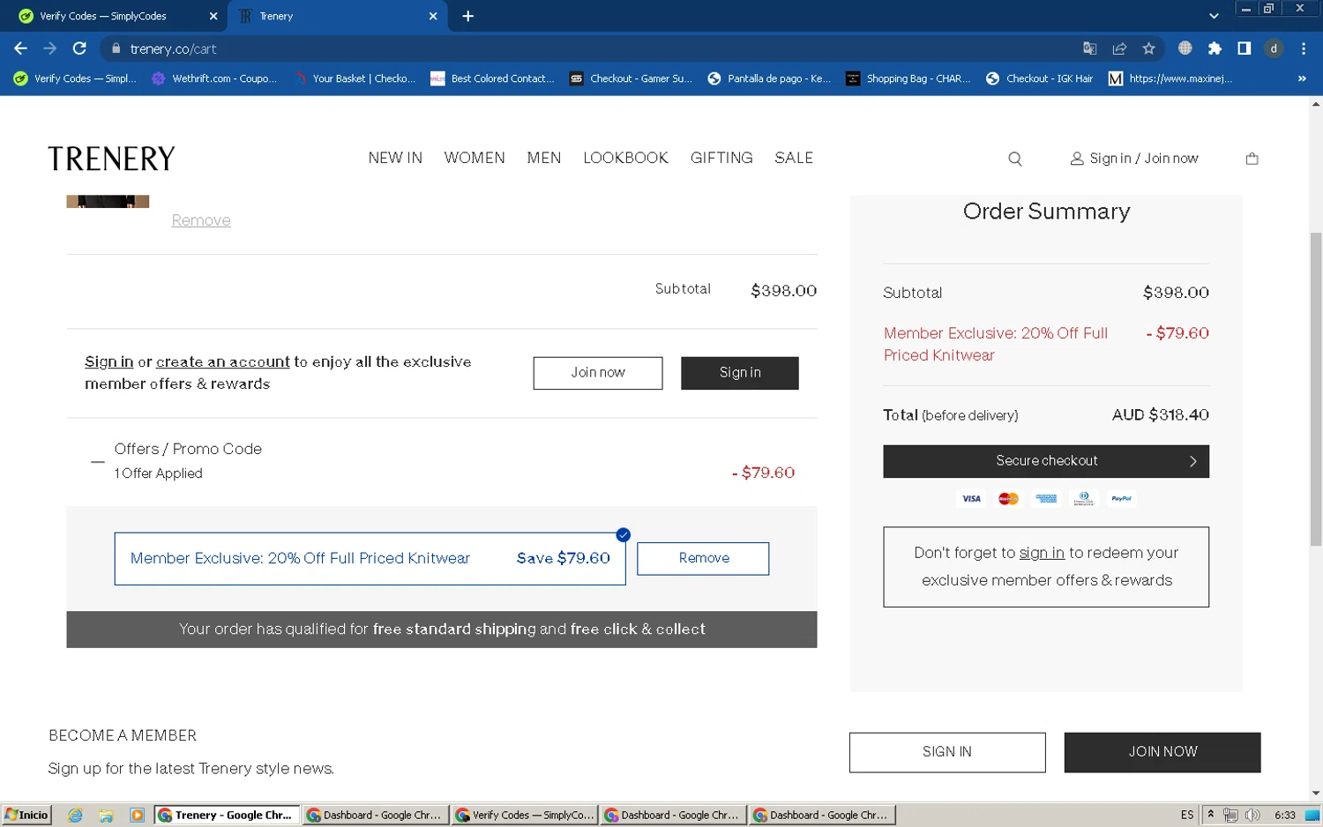Open the SALE menu
1323x827 pixels.
(x=794, y=158)
